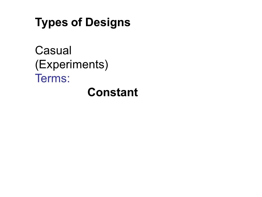Click the final s of Designs
Screen dimensions: 262x197
[128, 23]
